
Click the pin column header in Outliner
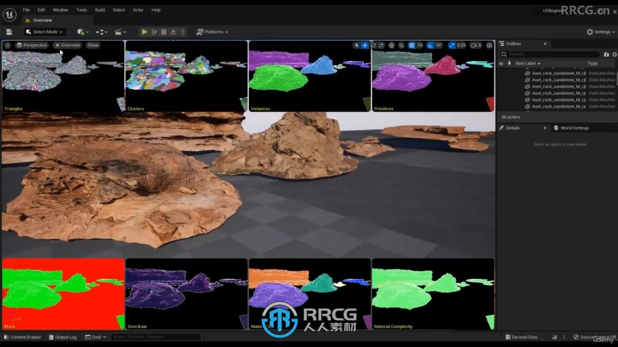pos(509,63)
